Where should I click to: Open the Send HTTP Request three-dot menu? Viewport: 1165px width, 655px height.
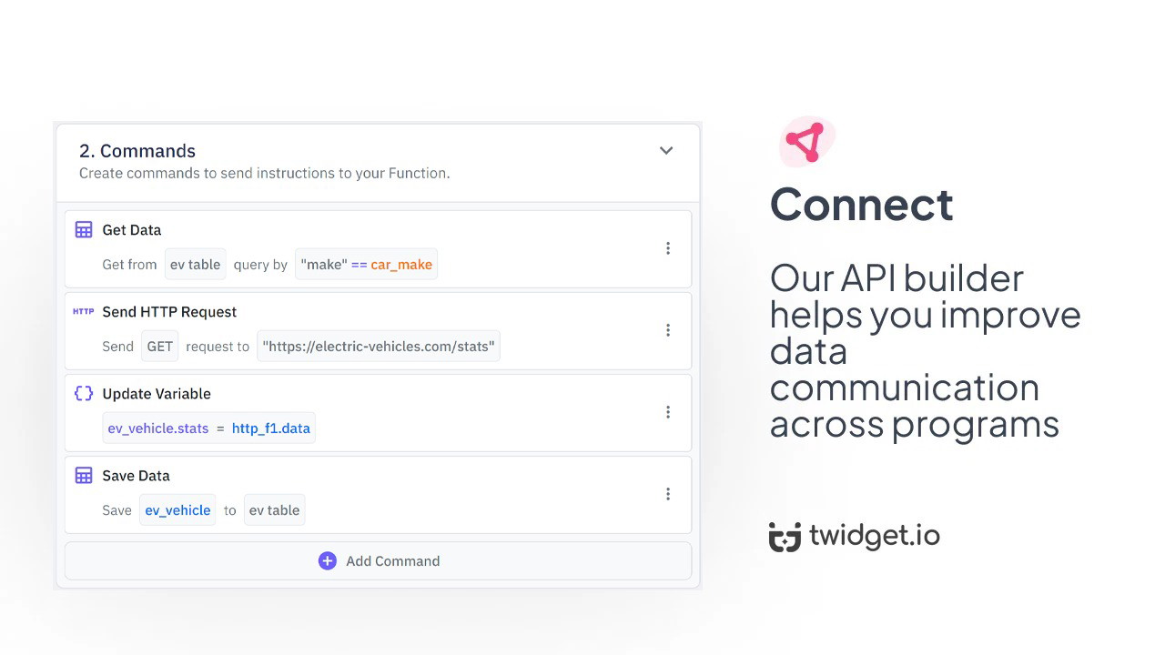point(668,330)
